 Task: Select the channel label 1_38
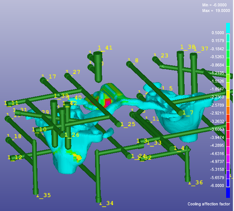(188, 47)
